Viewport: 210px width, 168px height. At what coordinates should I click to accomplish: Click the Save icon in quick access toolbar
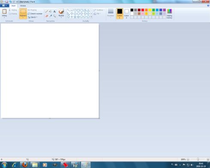click(7, 2)
